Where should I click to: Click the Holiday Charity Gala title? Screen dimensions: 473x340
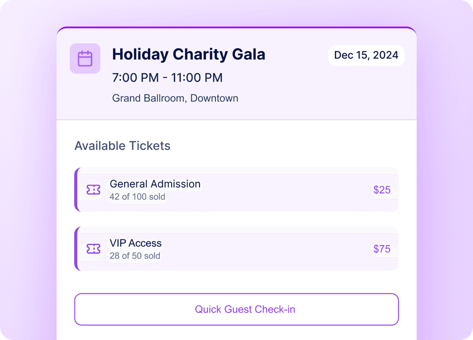pyautogui.click(x=188, y=54)
